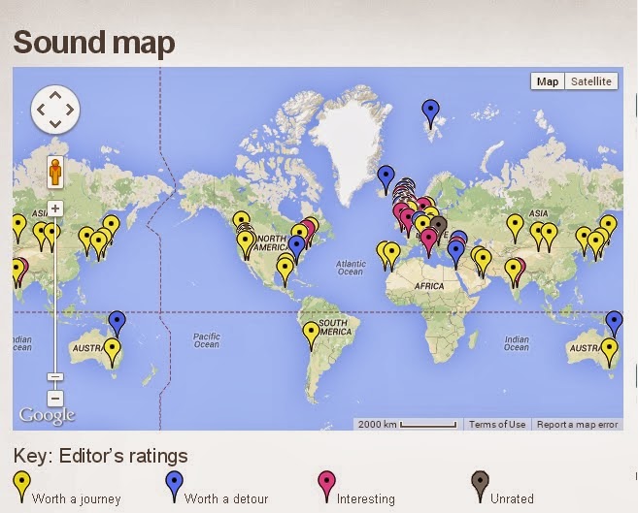Image resolution: width=638 pixels, height=513 pixels.
Task: Click the 'Interesting' label text
Action: tap(366, 498)
